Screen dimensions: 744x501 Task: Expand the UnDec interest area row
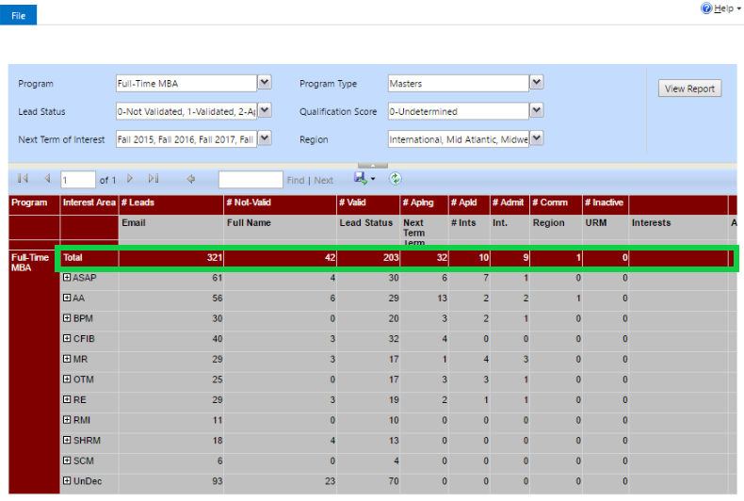tap(67, 481)
